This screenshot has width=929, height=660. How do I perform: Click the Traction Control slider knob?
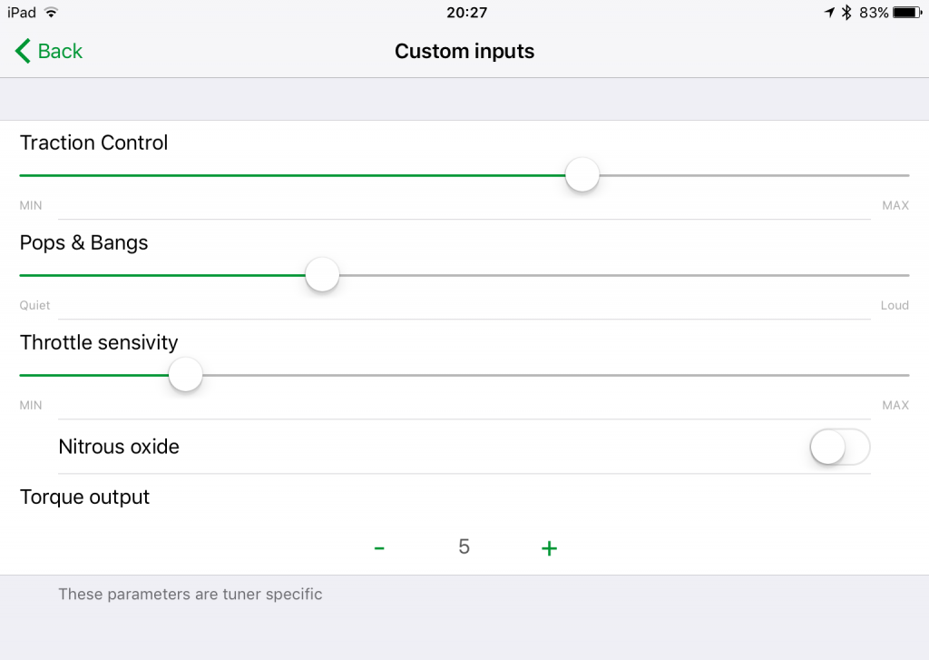pos(582,175)
